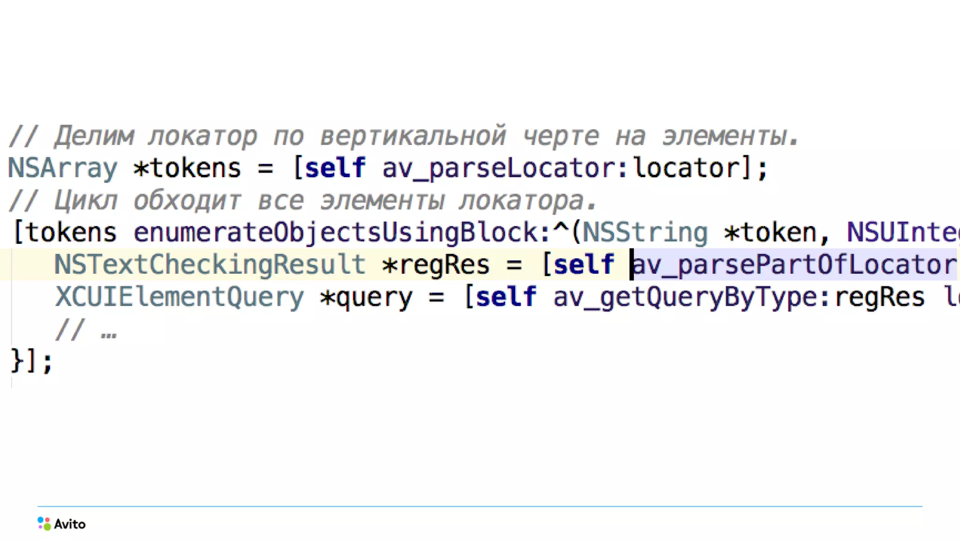
Task: Click the ellipsis comment inside the block
Action: pos(86,330)
